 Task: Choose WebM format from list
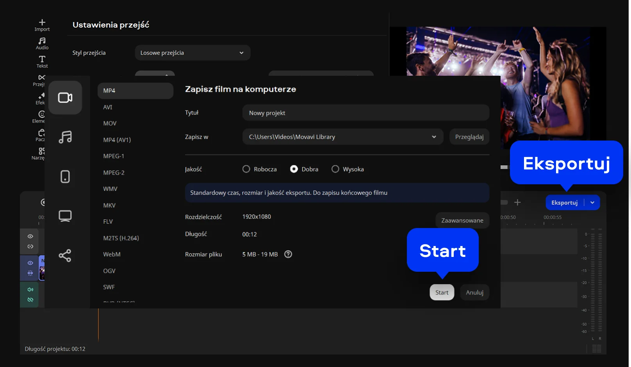[112, 254]
